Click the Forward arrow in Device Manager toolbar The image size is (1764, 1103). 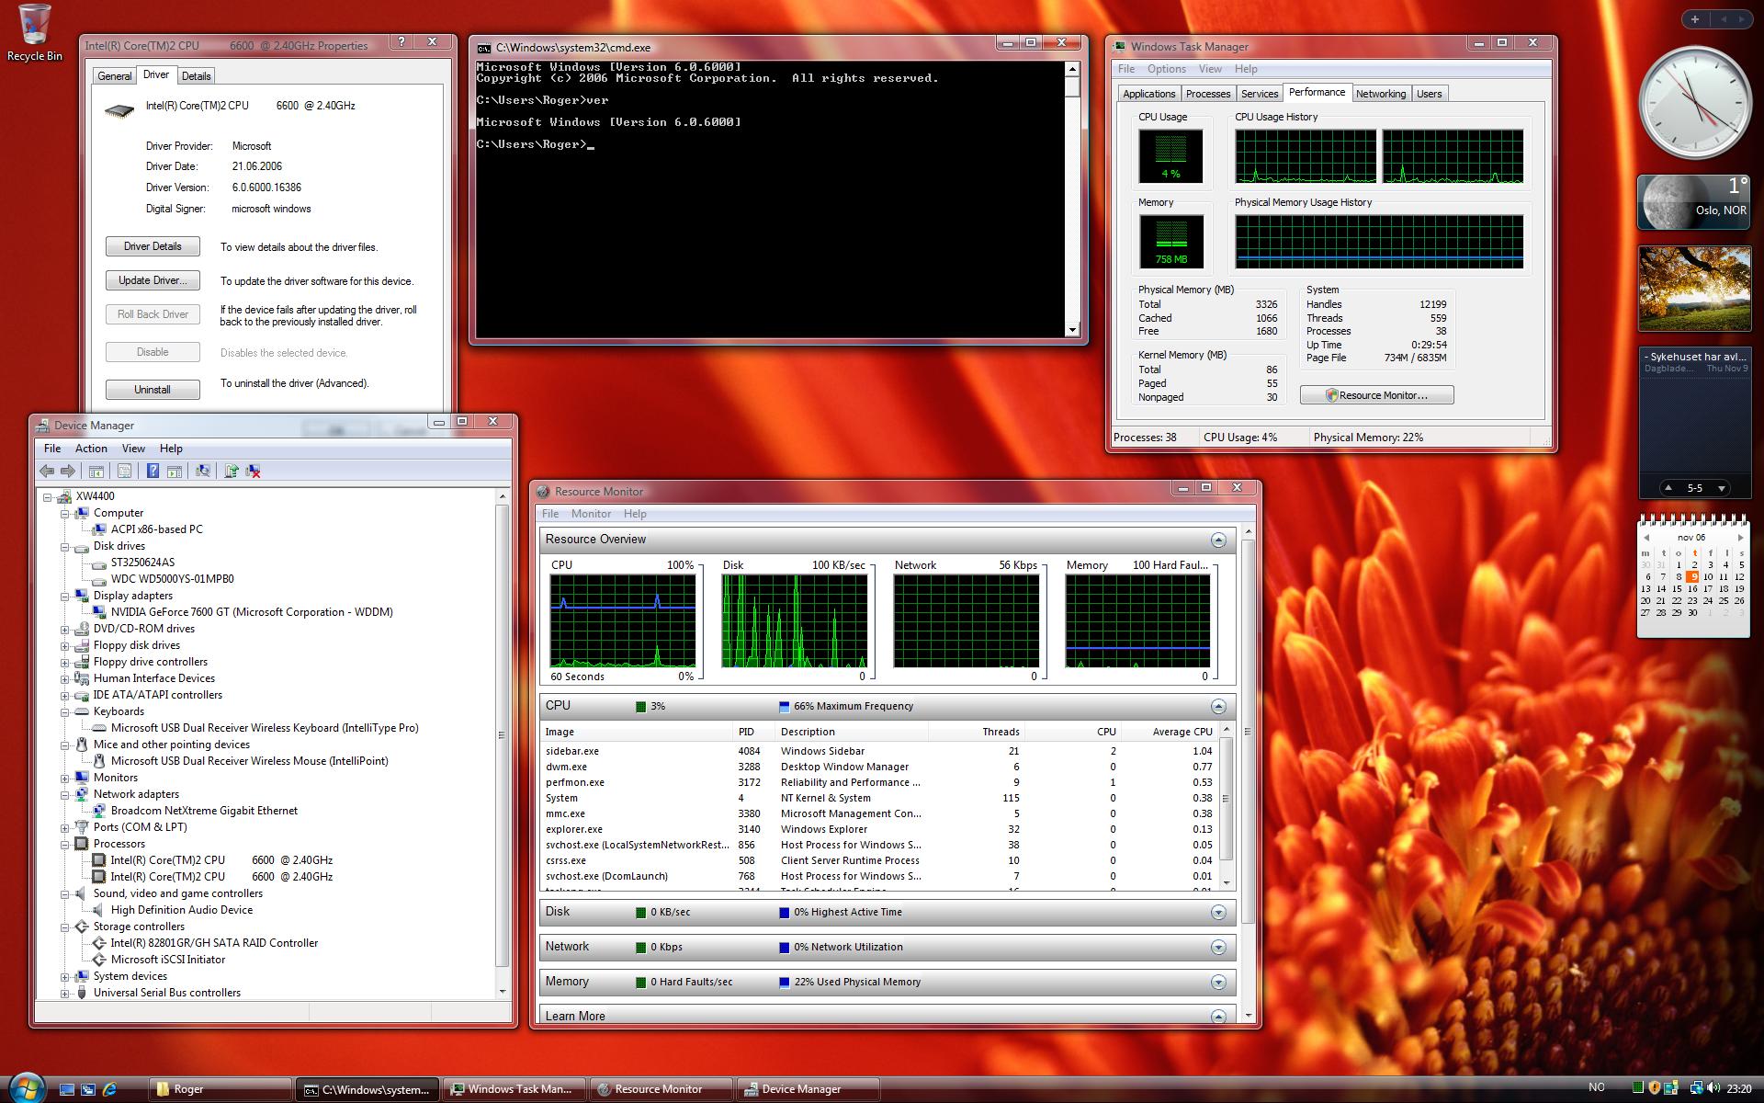click(x=68, y=471)
